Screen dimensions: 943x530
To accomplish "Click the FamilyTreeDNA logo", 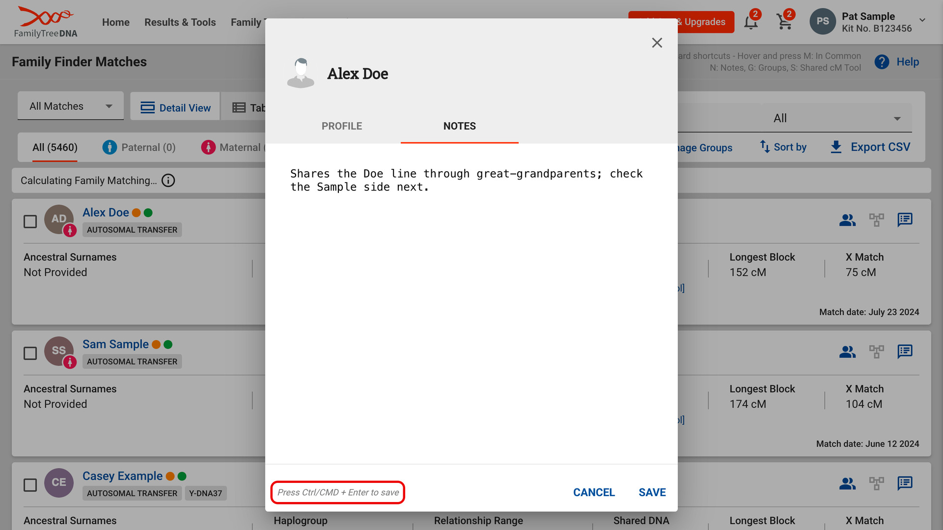I will (46, 22).
